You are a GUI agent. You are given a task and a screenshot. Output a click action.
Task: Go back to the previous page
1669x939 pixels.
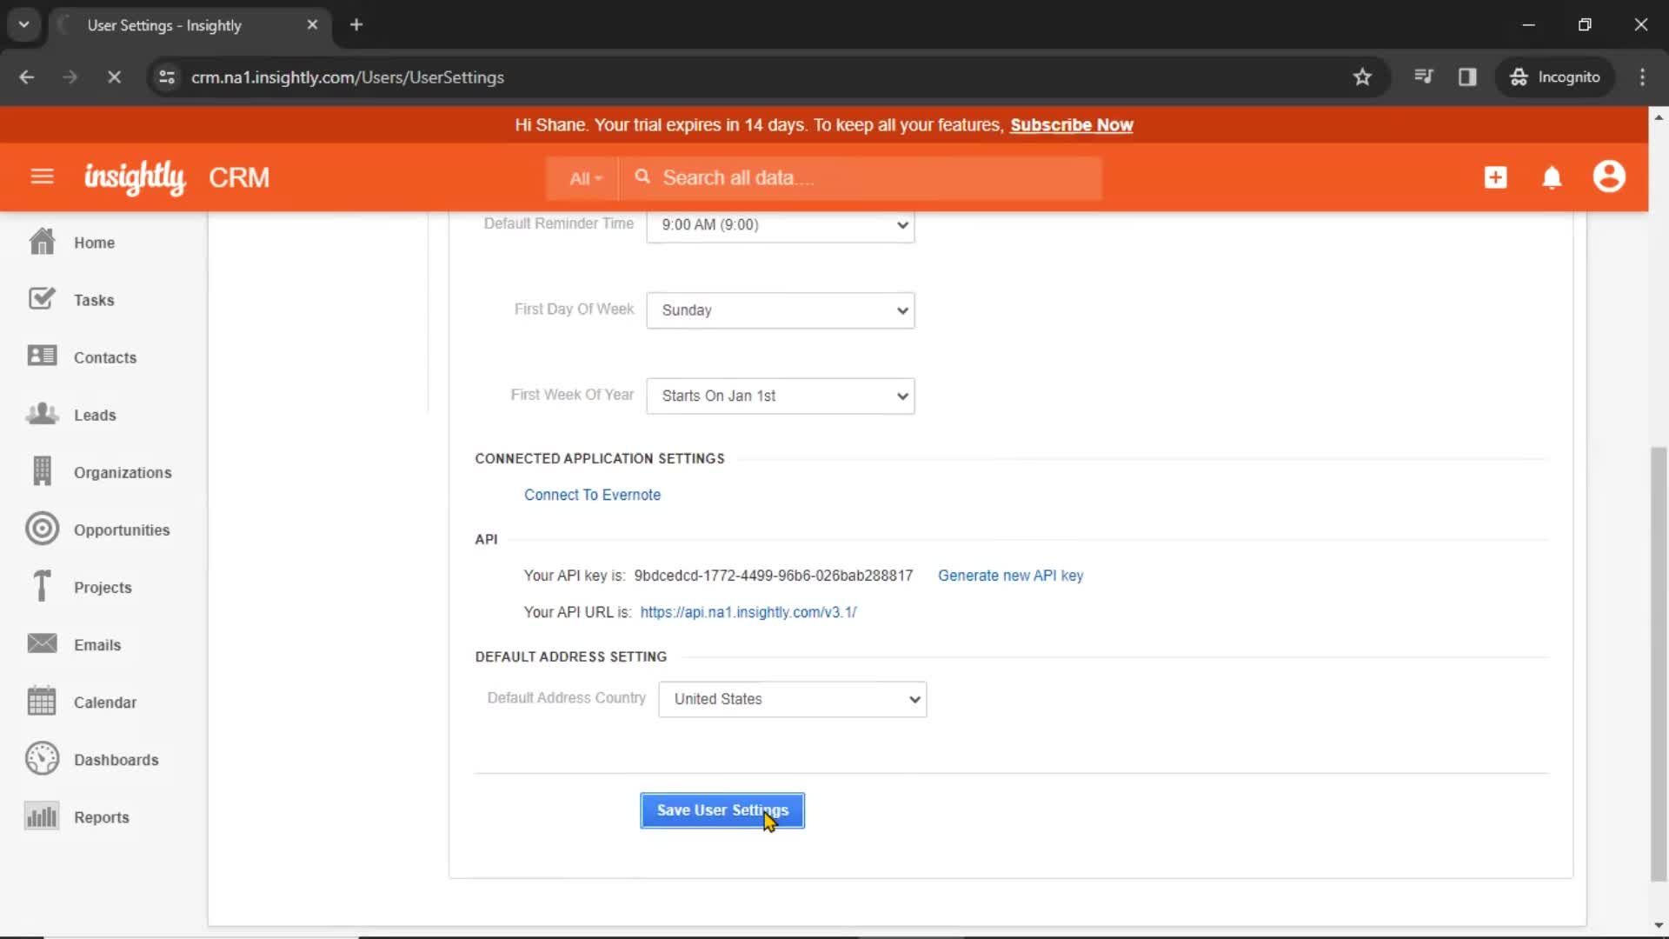coord(27,77)
